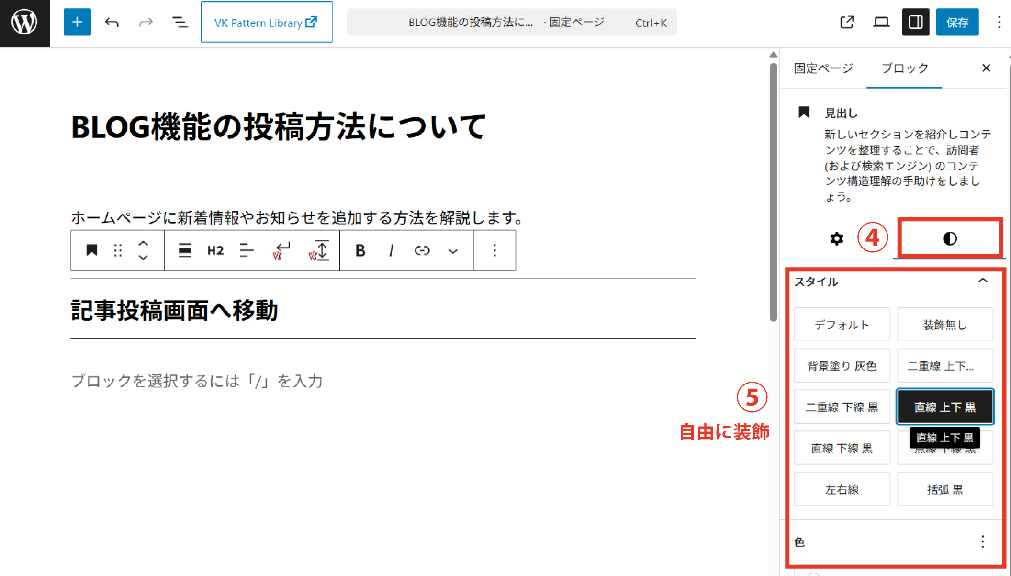
Task: Click the drag handle dots icon
Action: click(x=118, y=250)
